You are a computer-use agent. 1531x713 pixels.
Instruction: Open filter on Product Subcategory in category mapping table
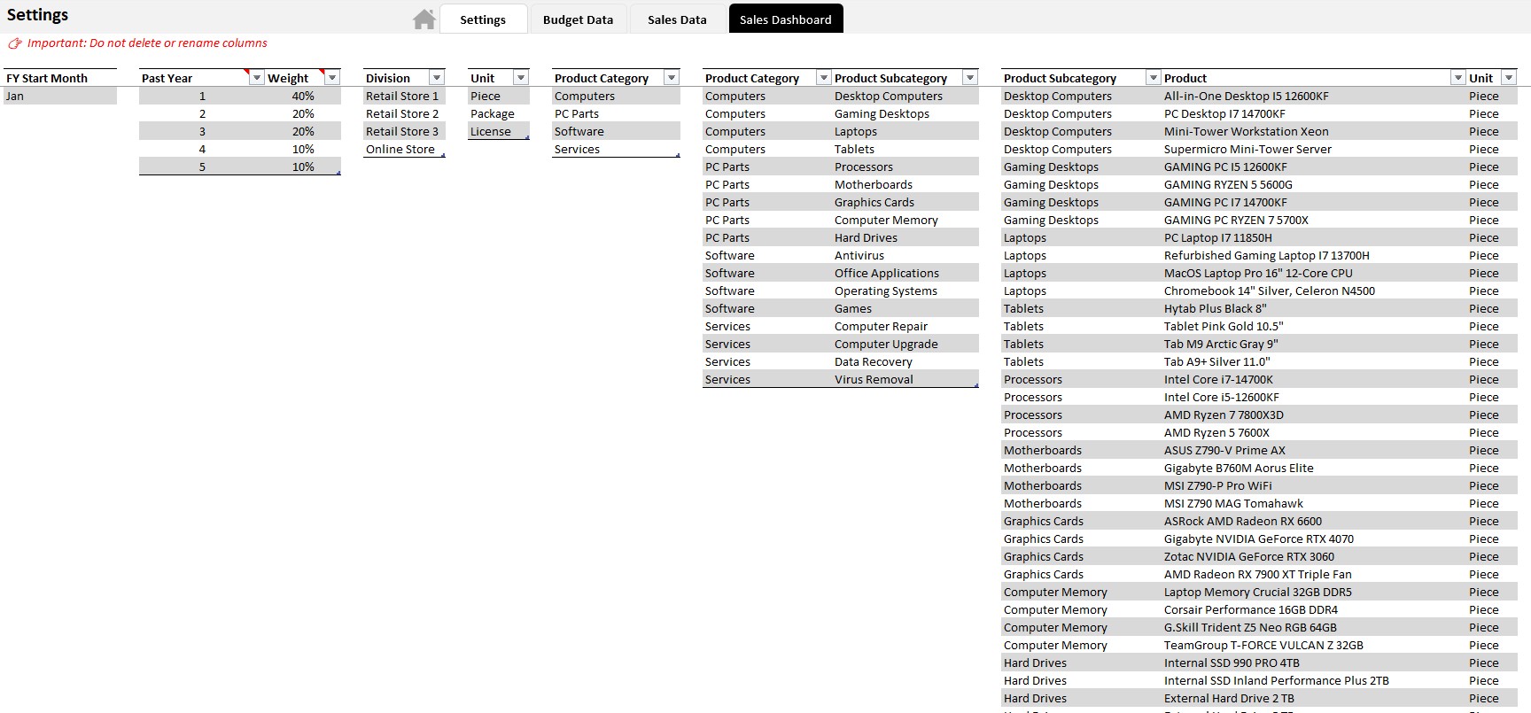tap(970, 78)
